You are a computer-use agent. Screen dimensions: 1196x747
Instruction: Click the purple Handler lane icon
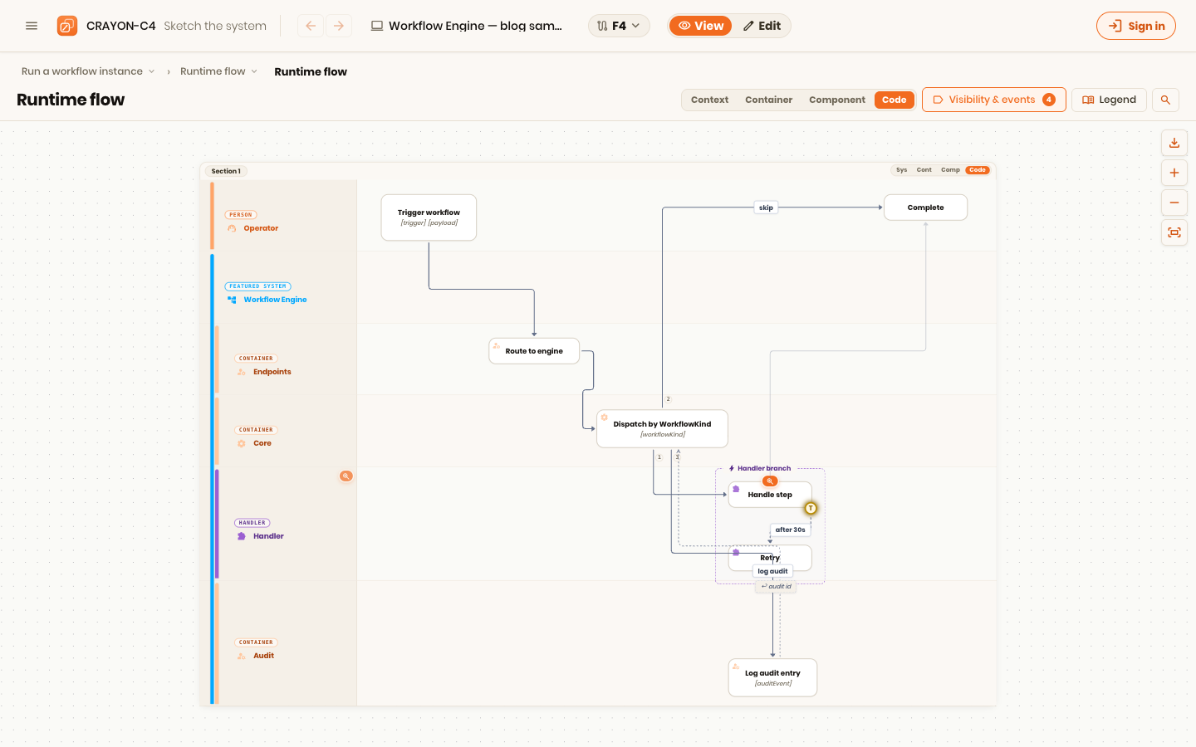pos(242,536)
